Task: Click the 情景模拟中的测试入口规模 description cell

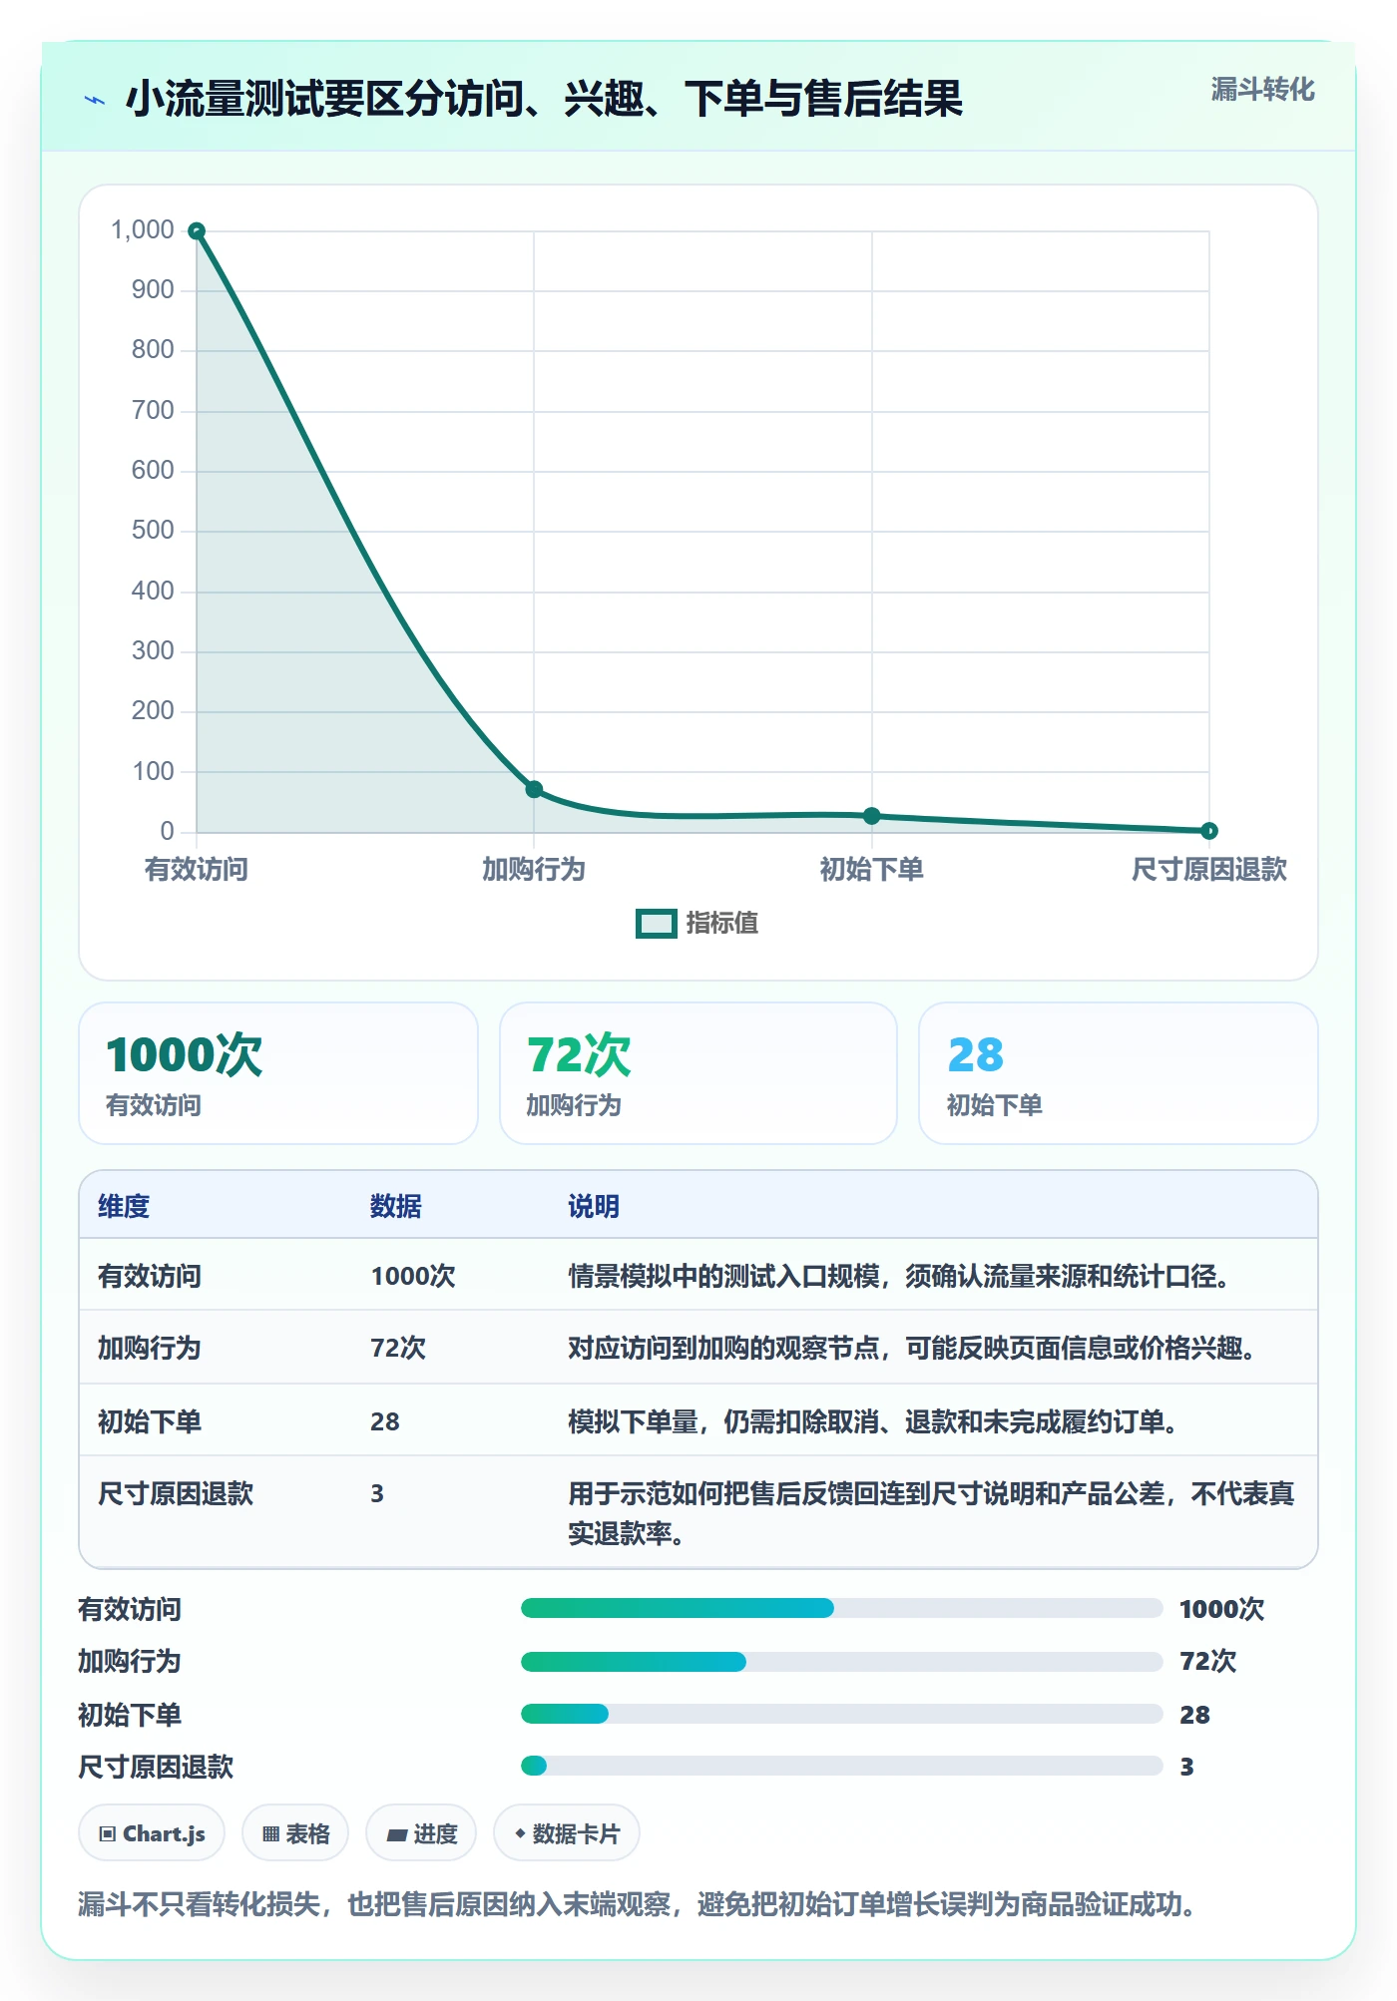Action: 898,1276
